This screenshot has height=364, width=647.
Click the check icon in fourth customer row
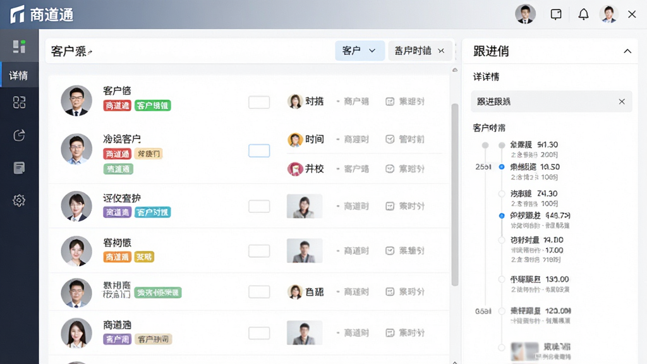pyautogui.click(x=390, y=250)
